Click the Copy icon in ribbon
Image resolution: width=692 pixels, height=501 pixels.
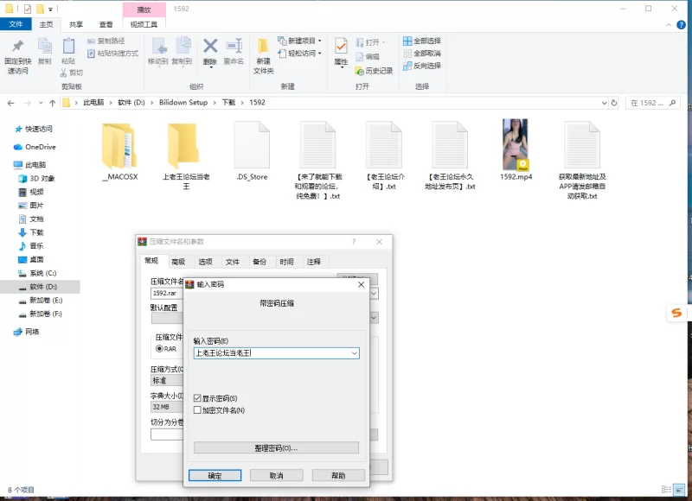coord(45,47)
